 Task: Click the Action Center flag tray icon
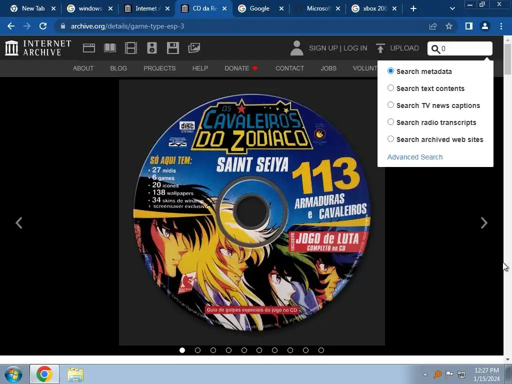point(449,374)
